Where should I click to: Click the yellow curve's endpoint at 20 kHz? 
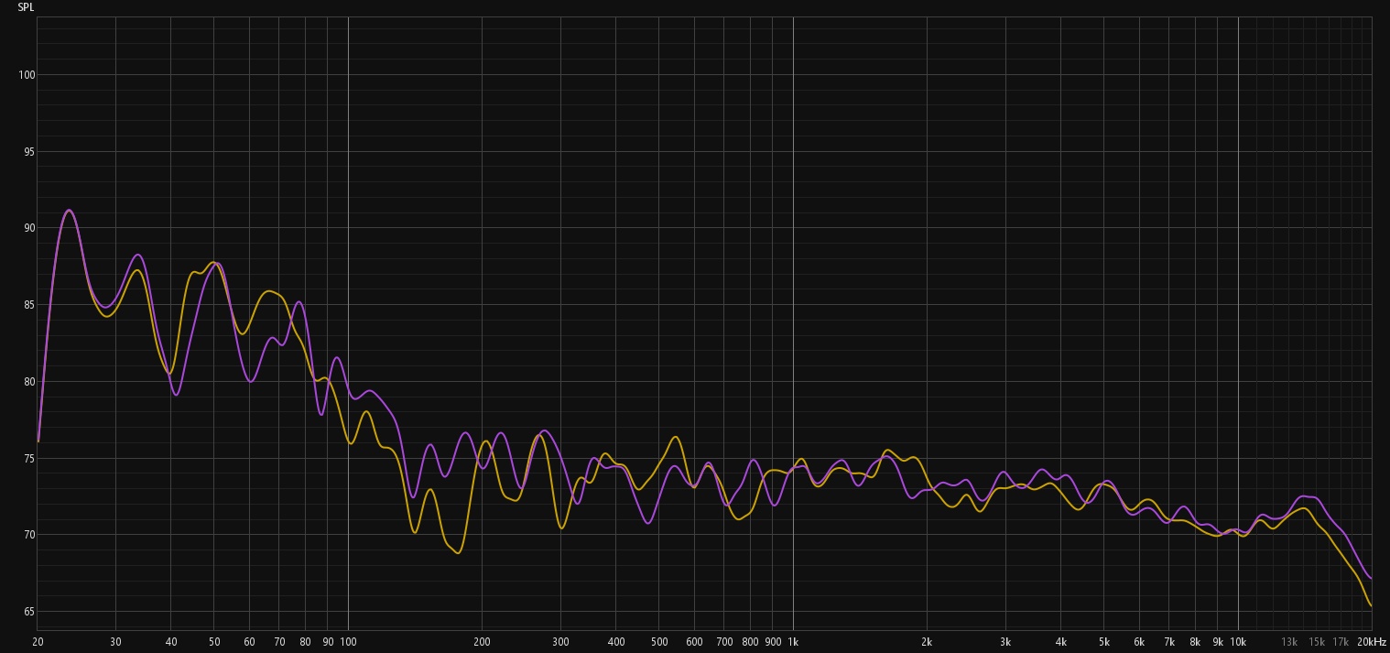click(x=1371, y=605)
